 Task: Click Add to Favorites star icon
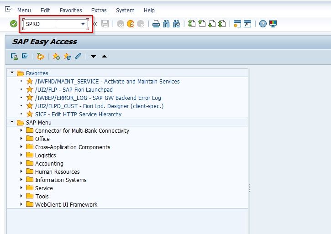tap(56, 57)
